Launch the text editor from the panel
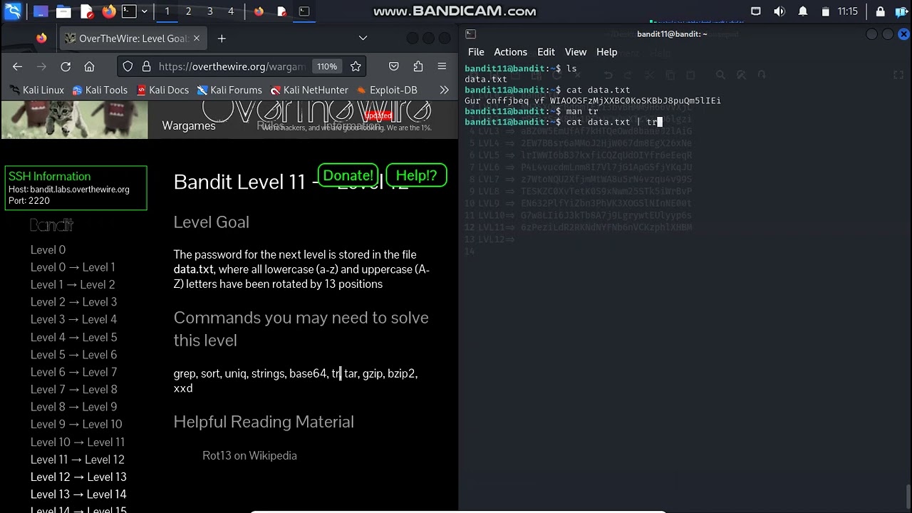 pyautogui.click(x=86, y=11)
